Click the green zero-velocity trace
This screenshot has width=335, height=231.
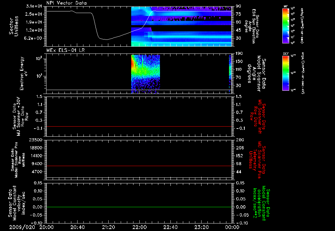point(139,207)
